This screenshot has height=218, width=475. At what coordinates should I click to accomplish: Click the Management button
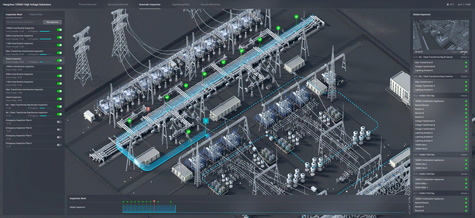pos(52,22)
